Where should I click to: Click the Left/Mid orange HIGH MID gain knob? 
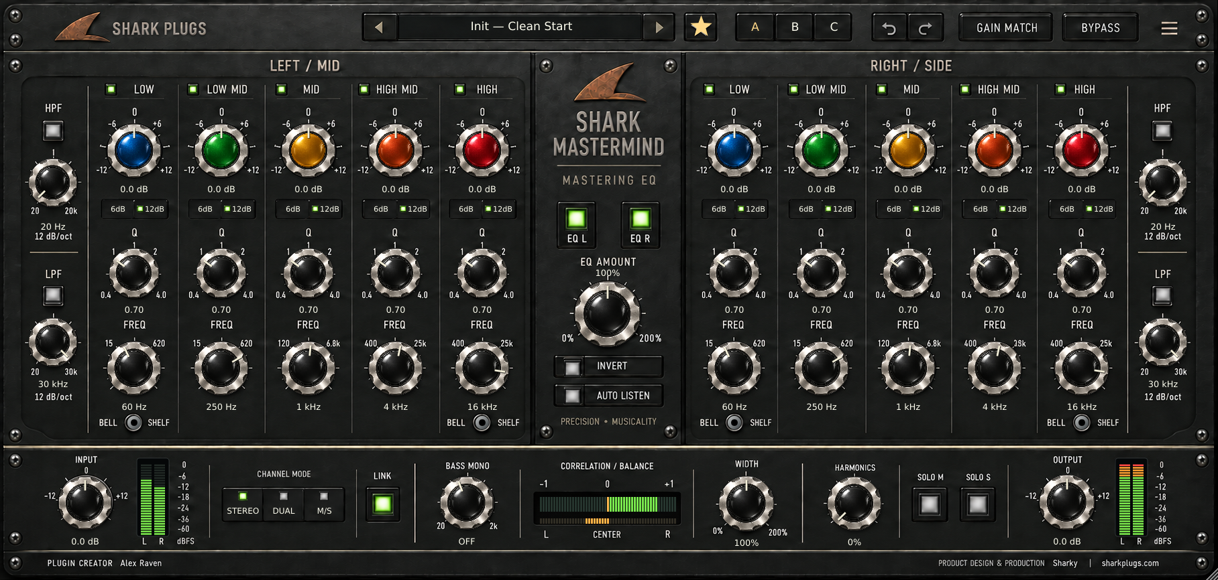[x=395, y=149]
